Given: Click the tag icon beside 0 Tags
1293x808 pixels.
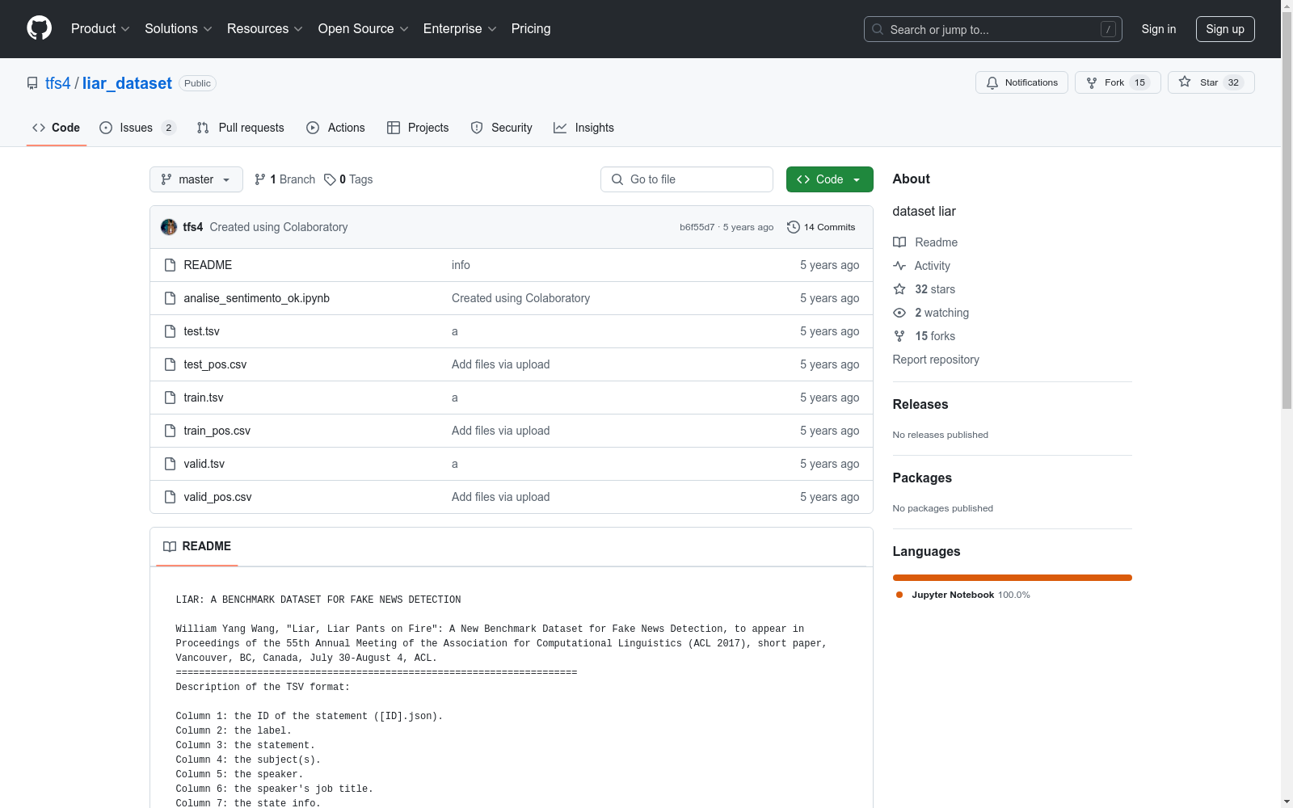Looking at the screenshot, I should tap(330, 179).
